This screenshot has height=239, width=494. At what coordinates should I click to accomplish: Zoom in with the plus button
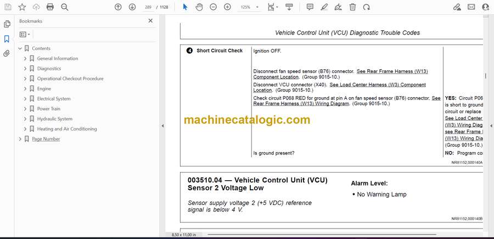tap(227, 7)
